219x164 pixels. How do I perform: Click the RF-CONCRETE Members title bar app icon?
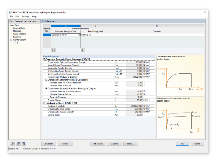coord(10,12)
